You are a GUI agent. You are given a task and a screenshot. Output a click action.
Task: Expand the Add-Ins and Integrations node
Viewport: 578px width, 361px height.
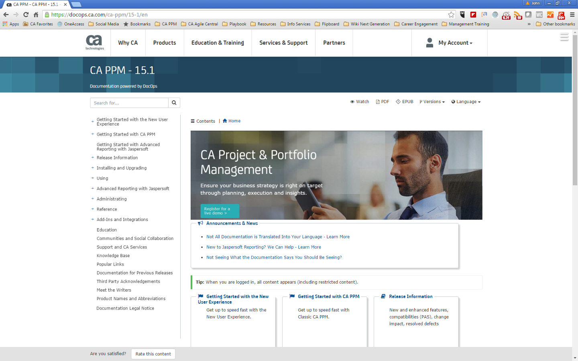pos(93,219)
